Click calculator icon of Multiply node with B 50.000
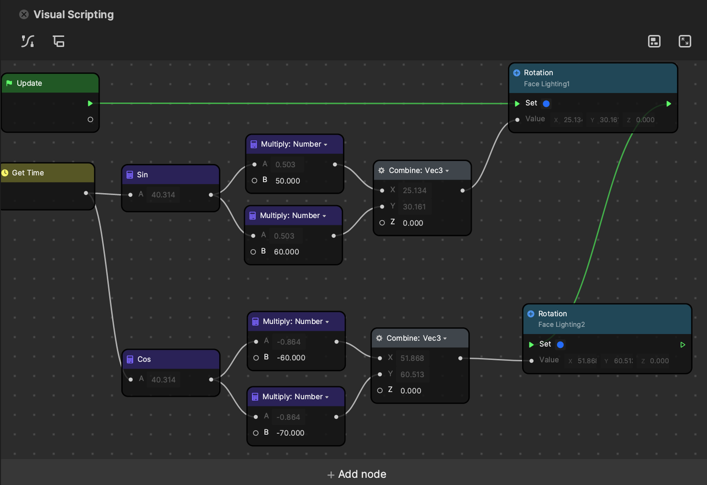This screenshot has height=485, width=707. pos(254,144)
